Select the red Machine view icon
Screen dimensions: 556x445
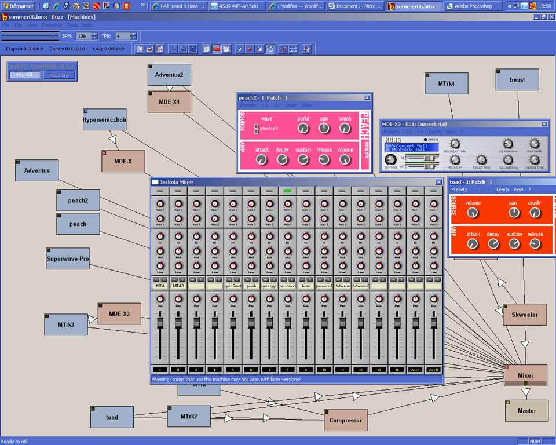point(216,49)
